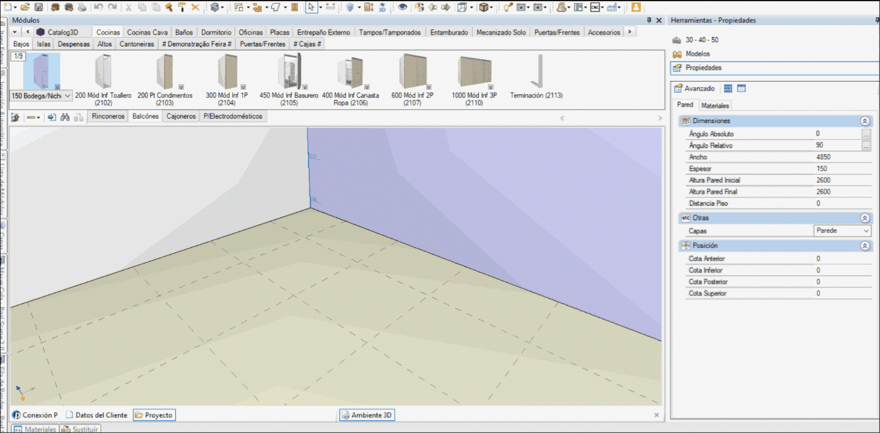This screenshot has width=880, height=433.
Task: Click the Catalog3D cube icon
Action: pos(40,32)
